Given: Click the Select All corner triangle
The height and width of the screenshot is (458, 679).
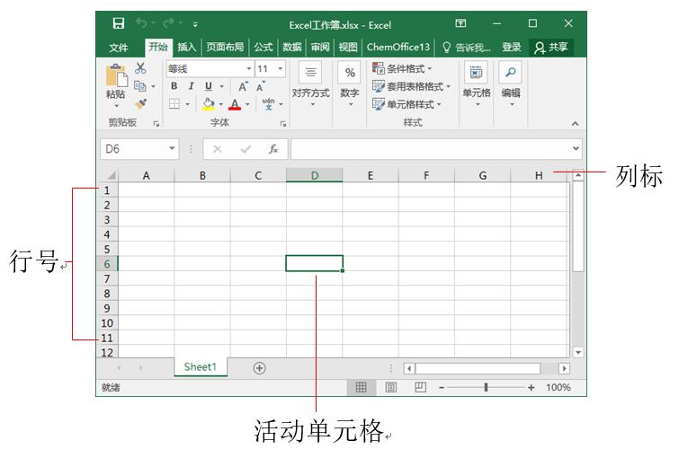Looking at the screenshot, I should coord(111,175).
